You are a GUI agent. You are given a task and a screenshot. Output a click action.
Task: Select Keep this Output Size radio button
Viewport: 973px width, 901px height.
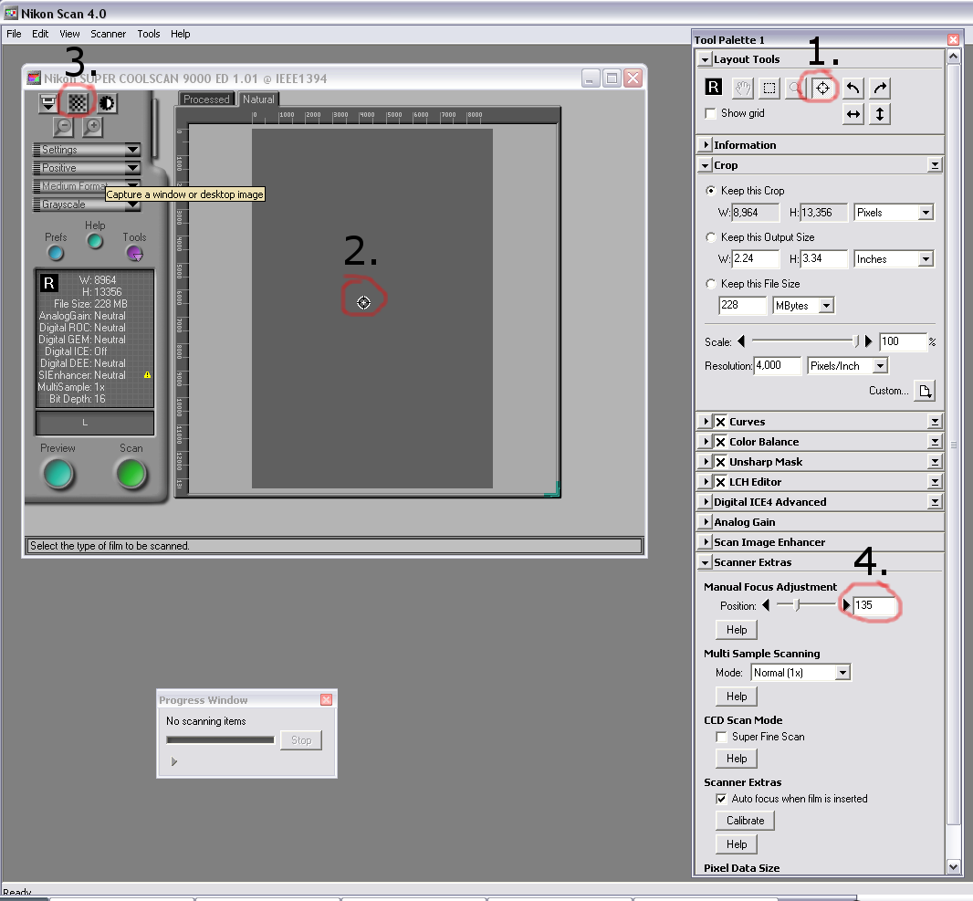pyautogui.click(x=711, y=237)
